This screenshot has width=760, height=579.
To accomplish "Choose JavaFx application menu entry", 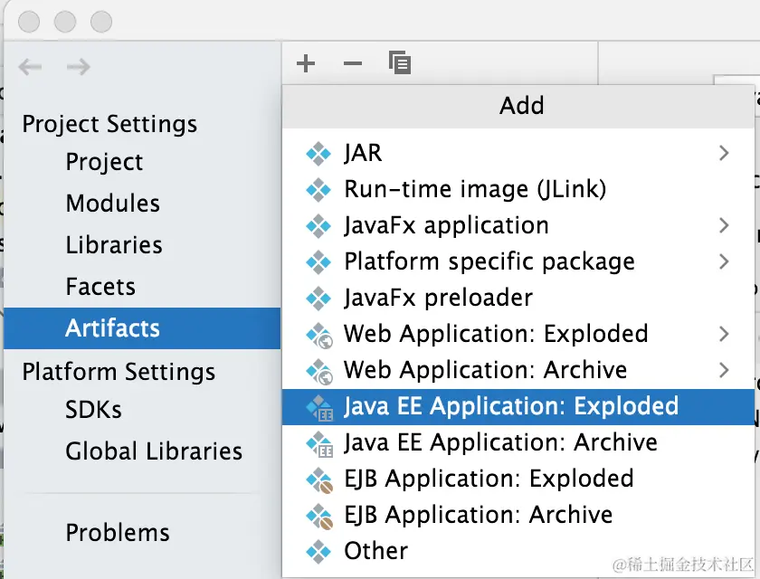I will 518,225.
